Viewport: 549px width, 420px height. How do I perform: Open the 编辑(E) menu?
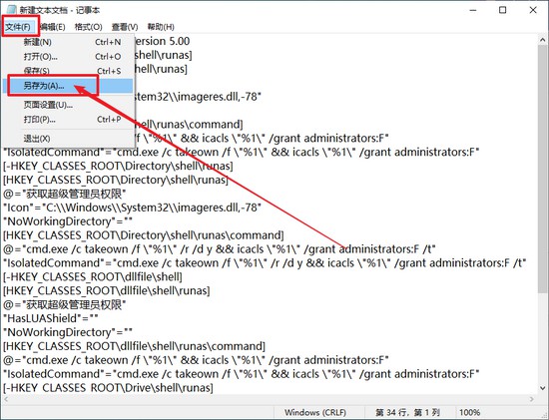53,27
